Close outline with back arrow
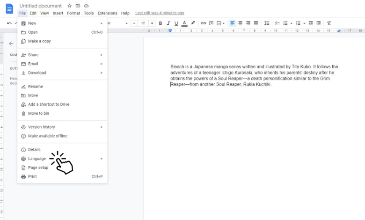Viewport: 365px width, 220px height. pyautogui.click(x=11, y=44)
